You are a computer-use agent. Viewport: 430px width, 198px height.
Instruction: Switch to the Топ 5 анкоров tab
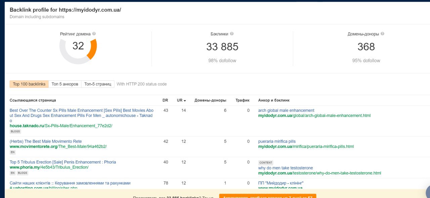point(65,84)
